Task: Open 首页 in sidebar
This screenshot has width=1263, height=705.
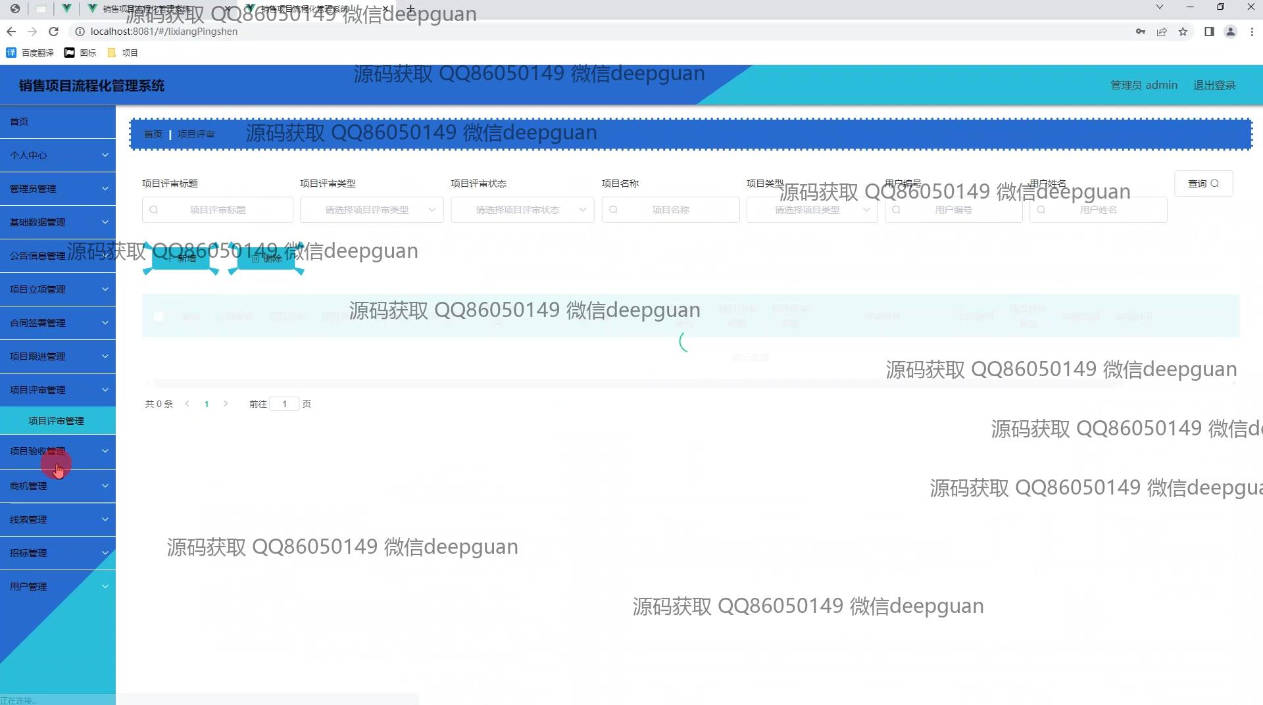Action: pyautogui.click(x=58, y=122)
